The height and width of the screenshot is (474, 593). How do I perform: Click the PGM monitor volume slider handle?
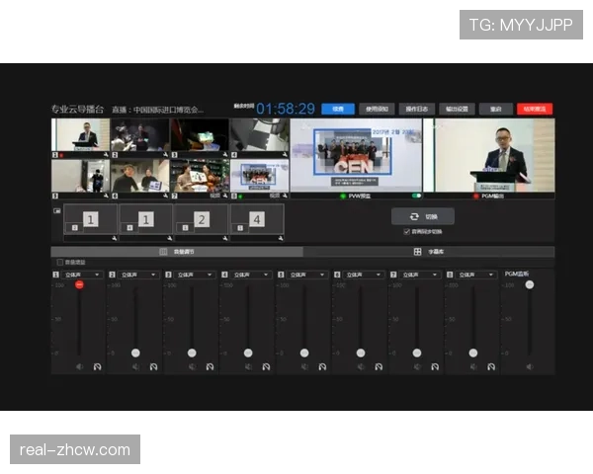pos(530,284)
